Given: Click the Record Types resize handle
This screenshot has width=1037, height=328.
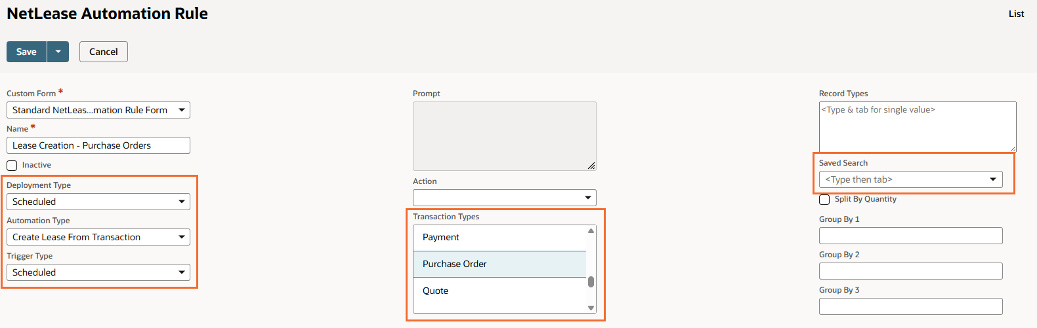Looking at the screenshot, I should pyautogui.click(x=1012, y=148).
